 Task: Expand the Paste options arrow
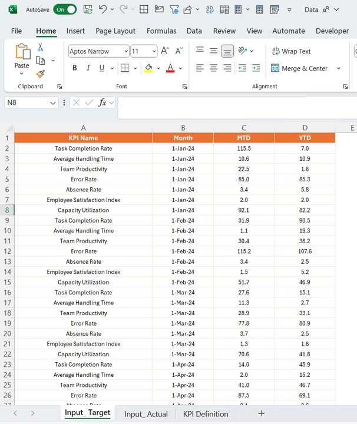click(x=22, y=74)
